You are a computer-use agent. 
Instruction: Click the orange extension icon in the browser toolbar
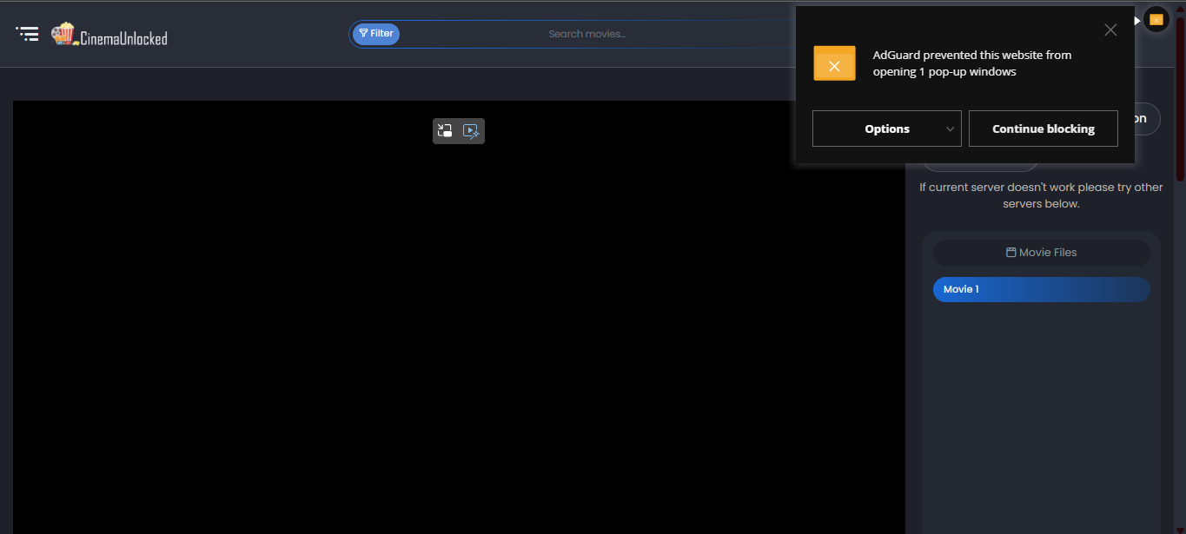1156,17
